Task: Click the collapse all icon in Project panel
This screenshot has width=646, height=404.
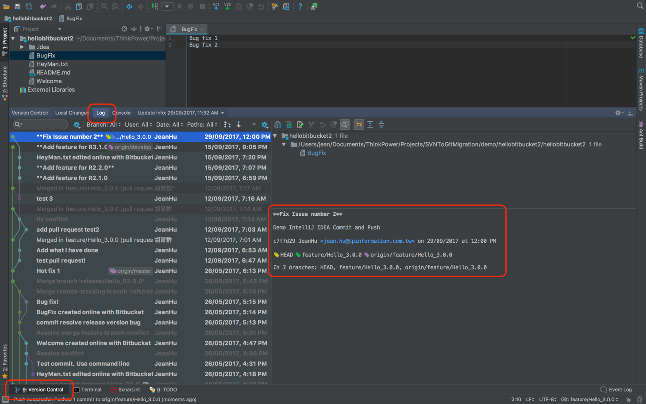Action: 134,29
